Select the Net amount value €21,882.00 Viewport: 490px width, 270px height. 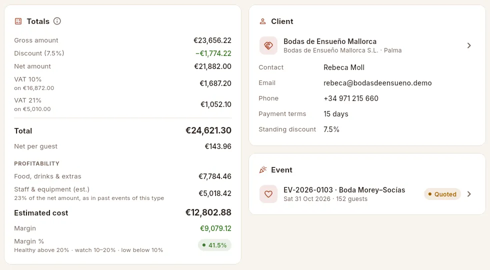(x=213, y=66)
